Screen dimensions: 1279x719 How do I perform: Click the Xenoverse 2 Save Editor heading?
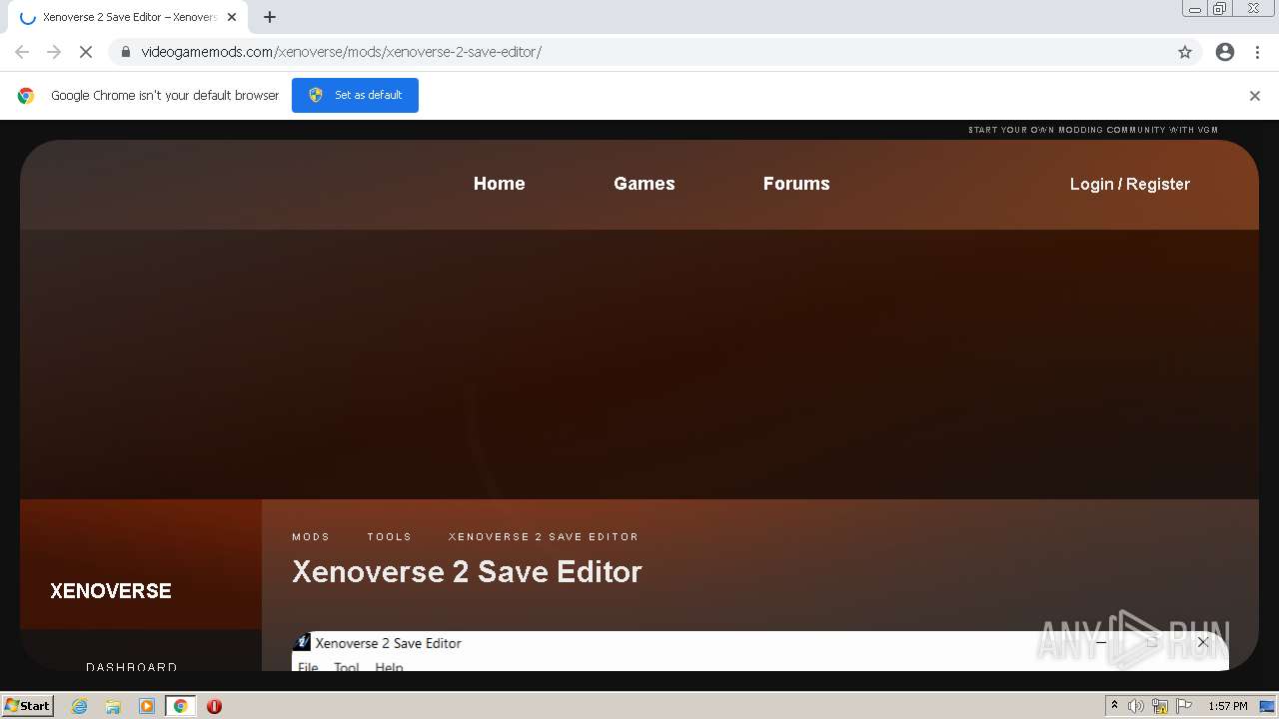(467, 571)
